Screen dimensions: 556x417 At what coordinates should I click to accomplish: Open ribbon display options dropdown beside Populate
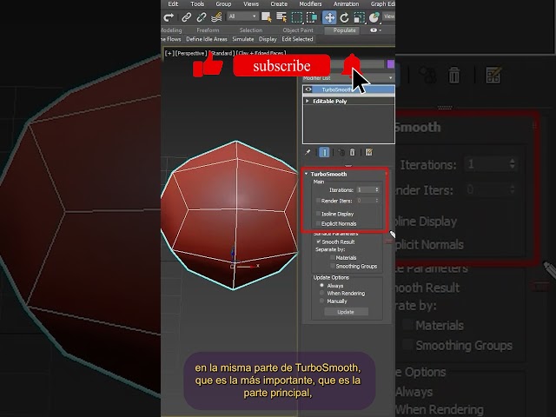click(x=375, y=30)
